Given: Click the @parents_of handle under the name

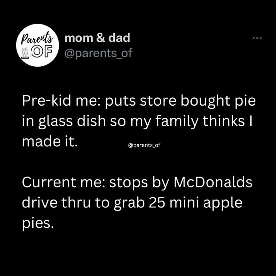Looking at the screenshot, I should coord(98,53).
